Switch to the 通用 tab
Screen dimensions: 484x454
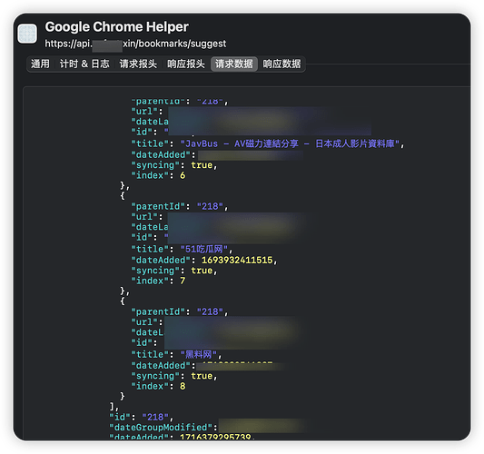[40, 64]
